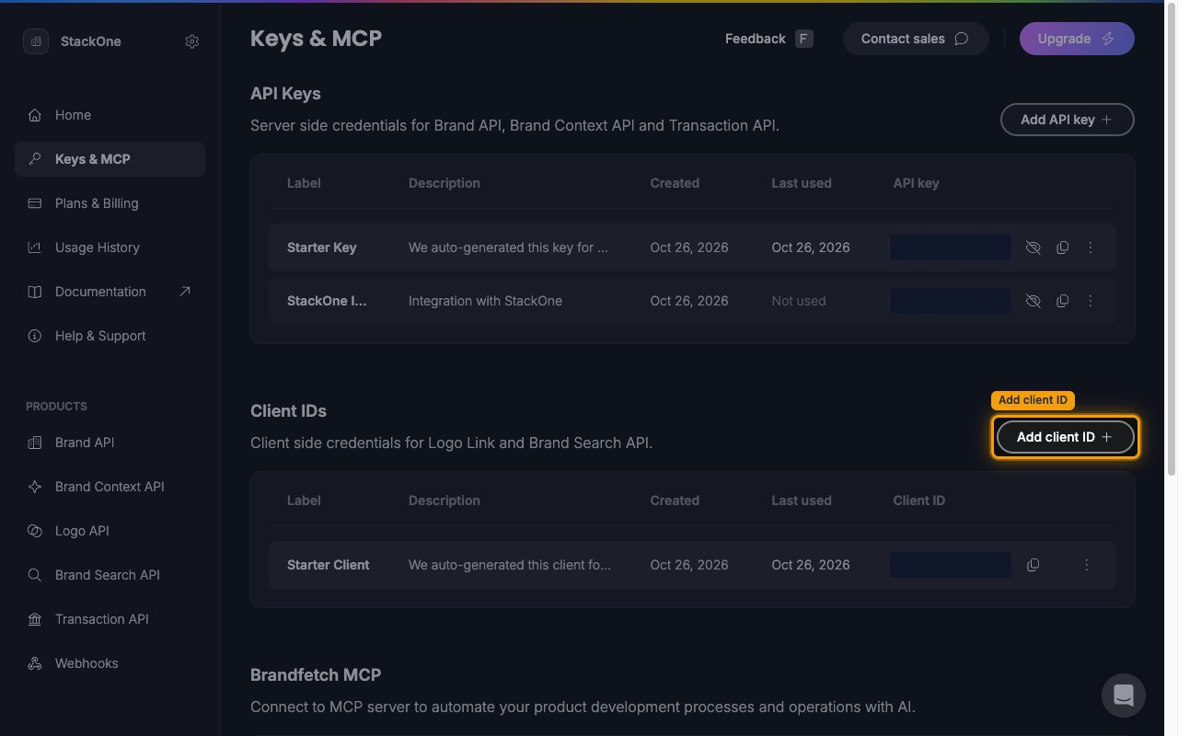
Task: Select the Starter Key label text
Action: click(322, 247)
